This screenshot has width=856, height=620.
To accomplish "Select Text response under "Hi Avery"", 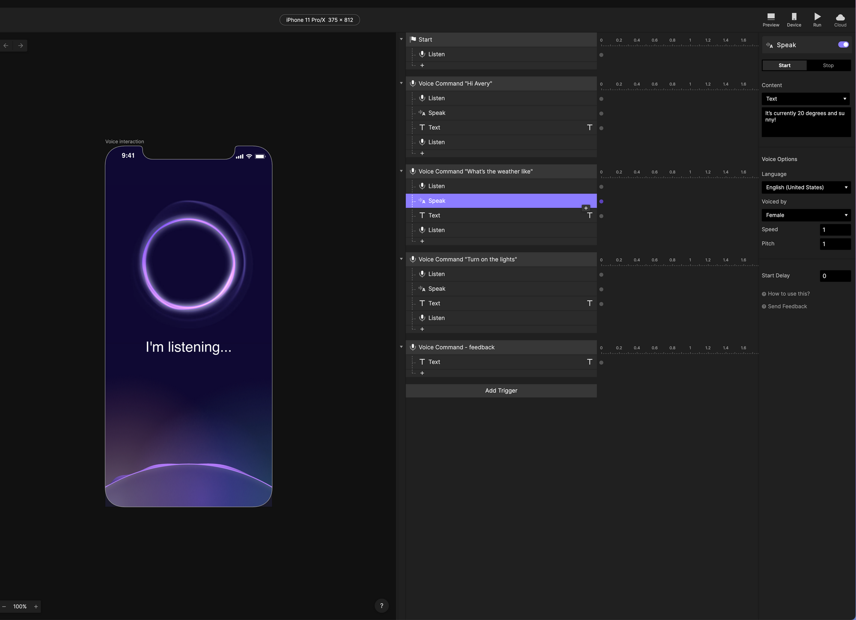I will point(501,127).
